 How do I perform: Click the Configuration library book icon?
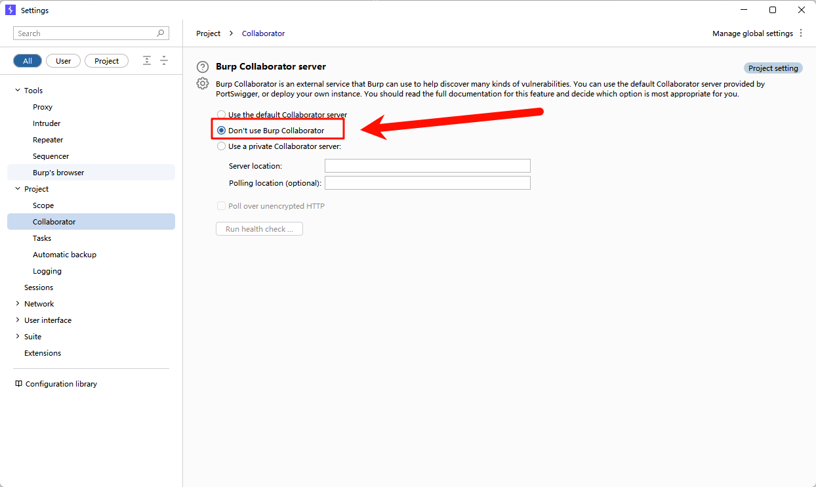pyautogui.click(x=18, y=384)
